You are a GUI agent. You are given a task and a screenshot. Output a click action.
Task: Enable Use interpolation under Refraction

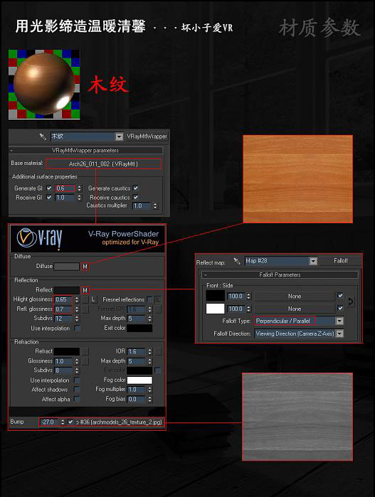click(x=77, y=380)
